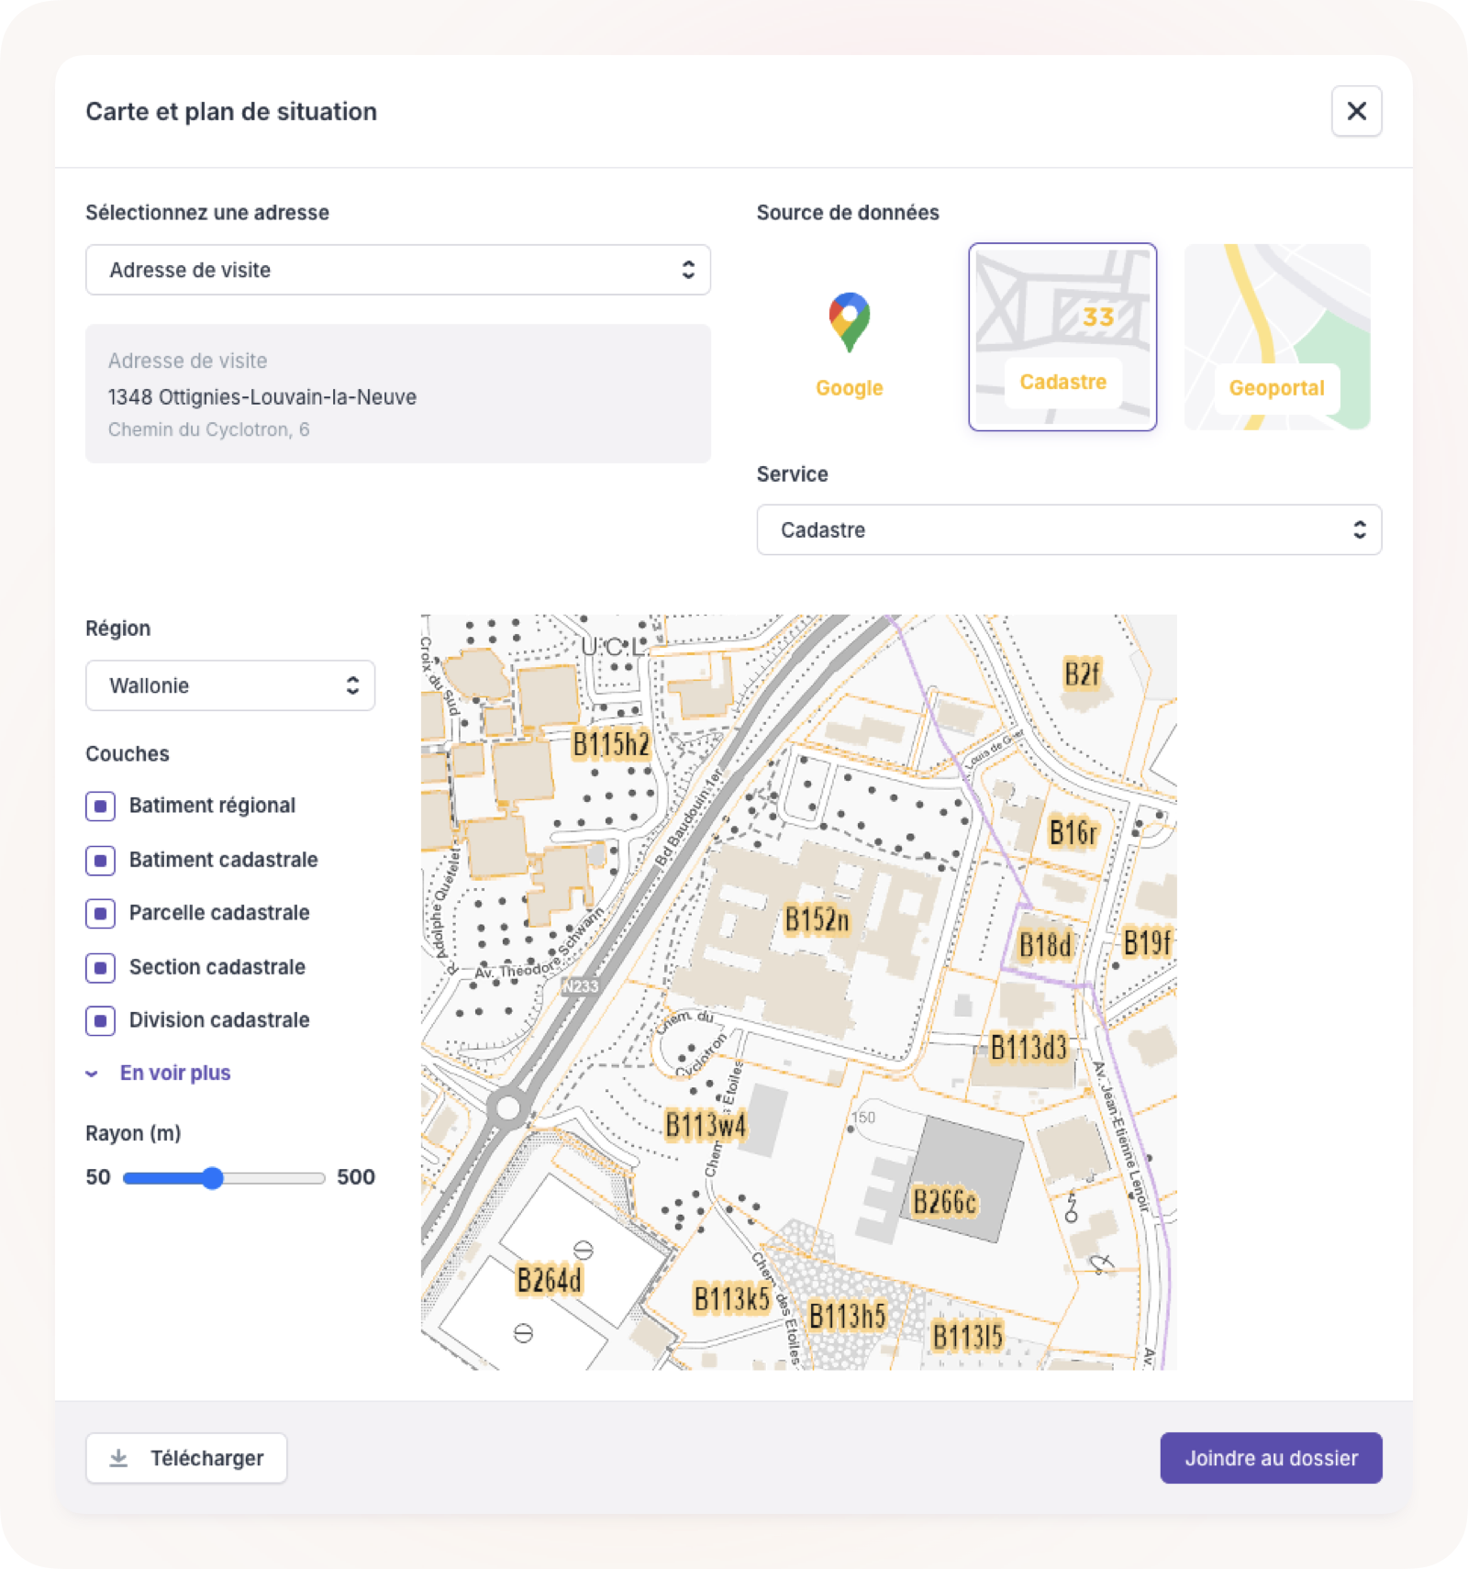Toggle the Batiment régional layer checkbox
This screenshot has width=1468, height=1569.
coord(101,806)
